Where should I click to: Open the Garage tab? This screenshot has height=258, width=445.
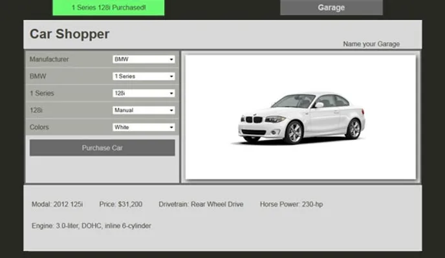[x=331, y=8]
